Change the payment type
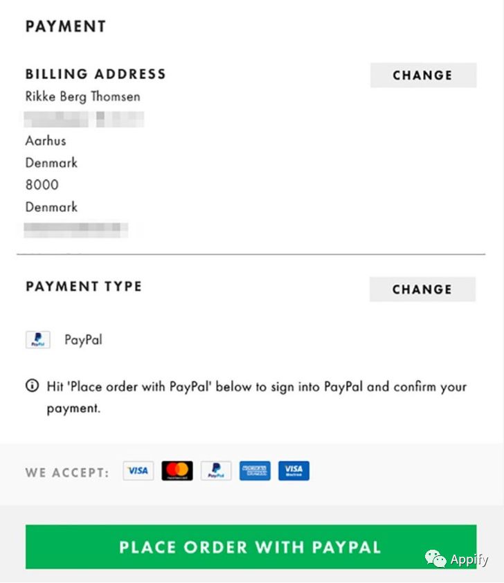 (422, 289)
